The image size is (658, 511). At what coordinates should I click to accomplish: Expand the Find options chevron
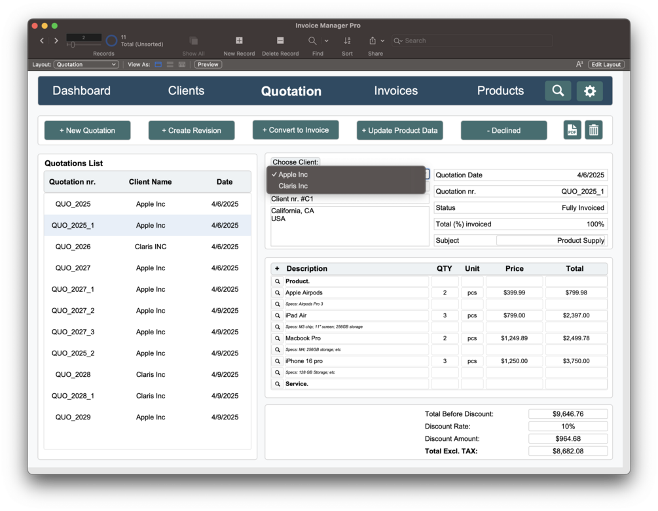click(327, 41)
